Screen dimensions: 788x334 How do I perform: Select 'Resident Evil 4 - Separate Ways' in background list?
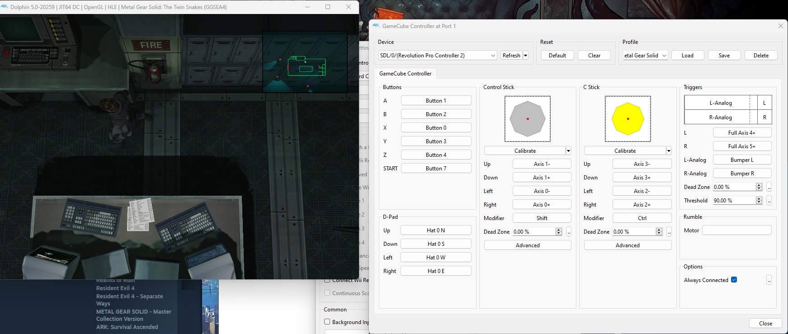[x=129, y=300]
